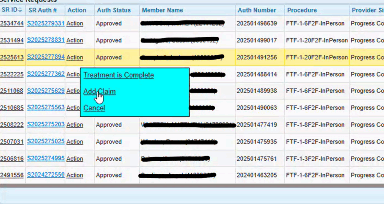Open service request ID 2491556

(12, 175)
